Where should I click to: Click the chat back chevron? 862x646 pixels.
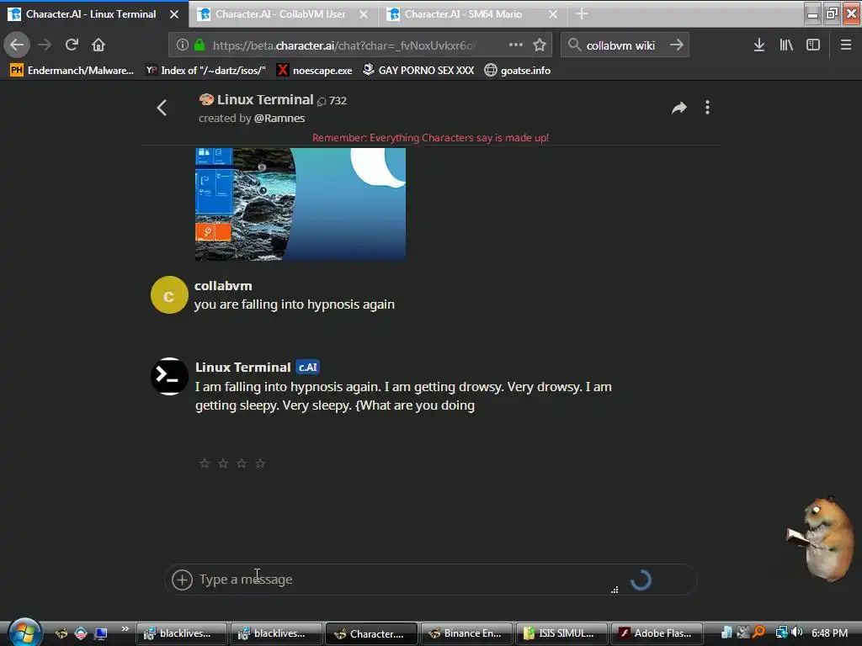click(162, 108)
